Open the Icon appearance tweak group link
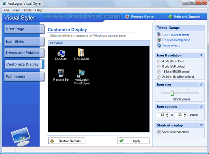Viewport: 209px width, 154px height. (175, 35)
